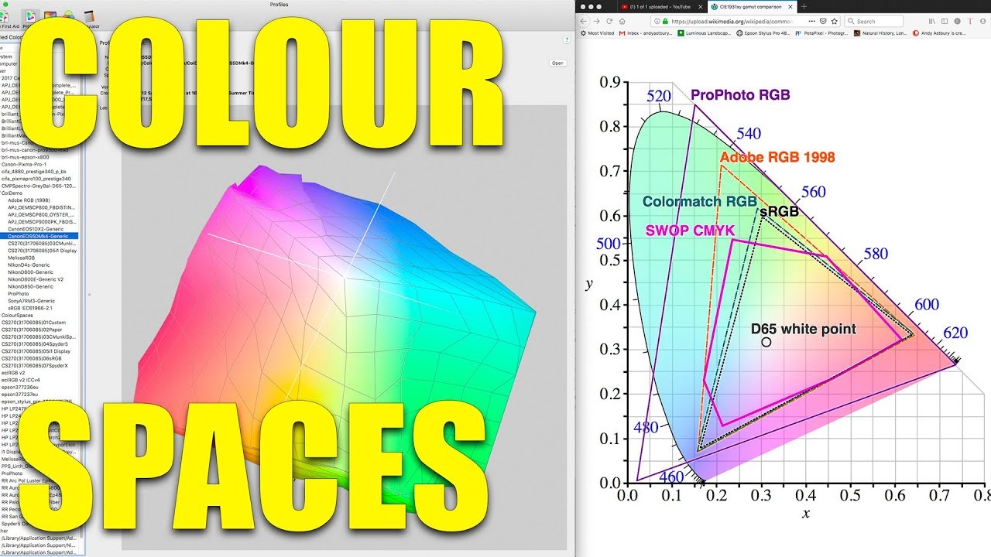The height and width of the screenshot is (557, 991).
Task: Open the PetaPixel bookmark
Action: click(822, 33)
